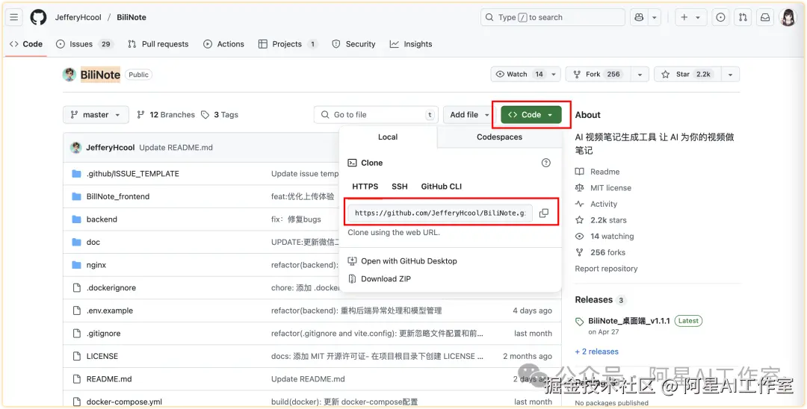807x409 pixels.
Task: Choose Open with GitHub Desktop
Action: click(x=403, y=261)
